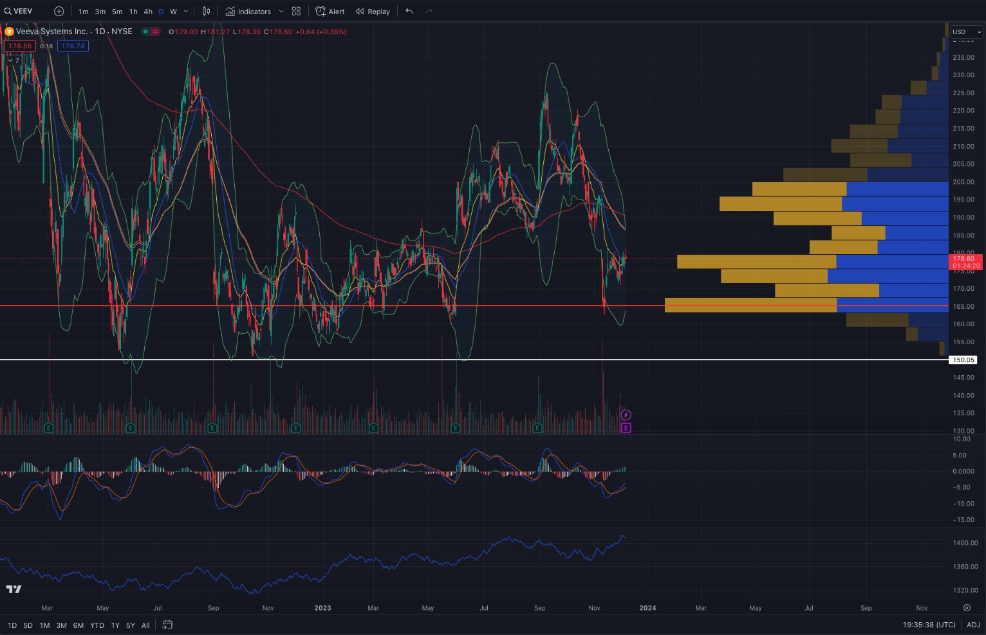Start bar Replay mode
This screenshot has width=986, height=635.
coord(373,11)
